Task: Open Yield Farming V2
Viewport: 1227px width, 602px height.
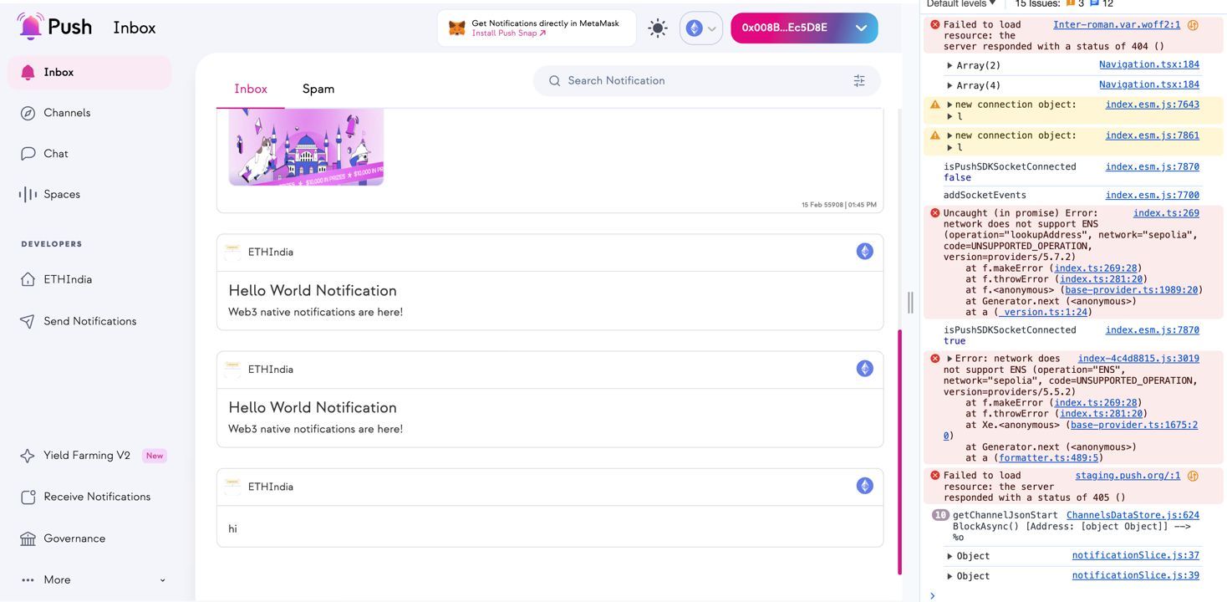Action: 75,456
